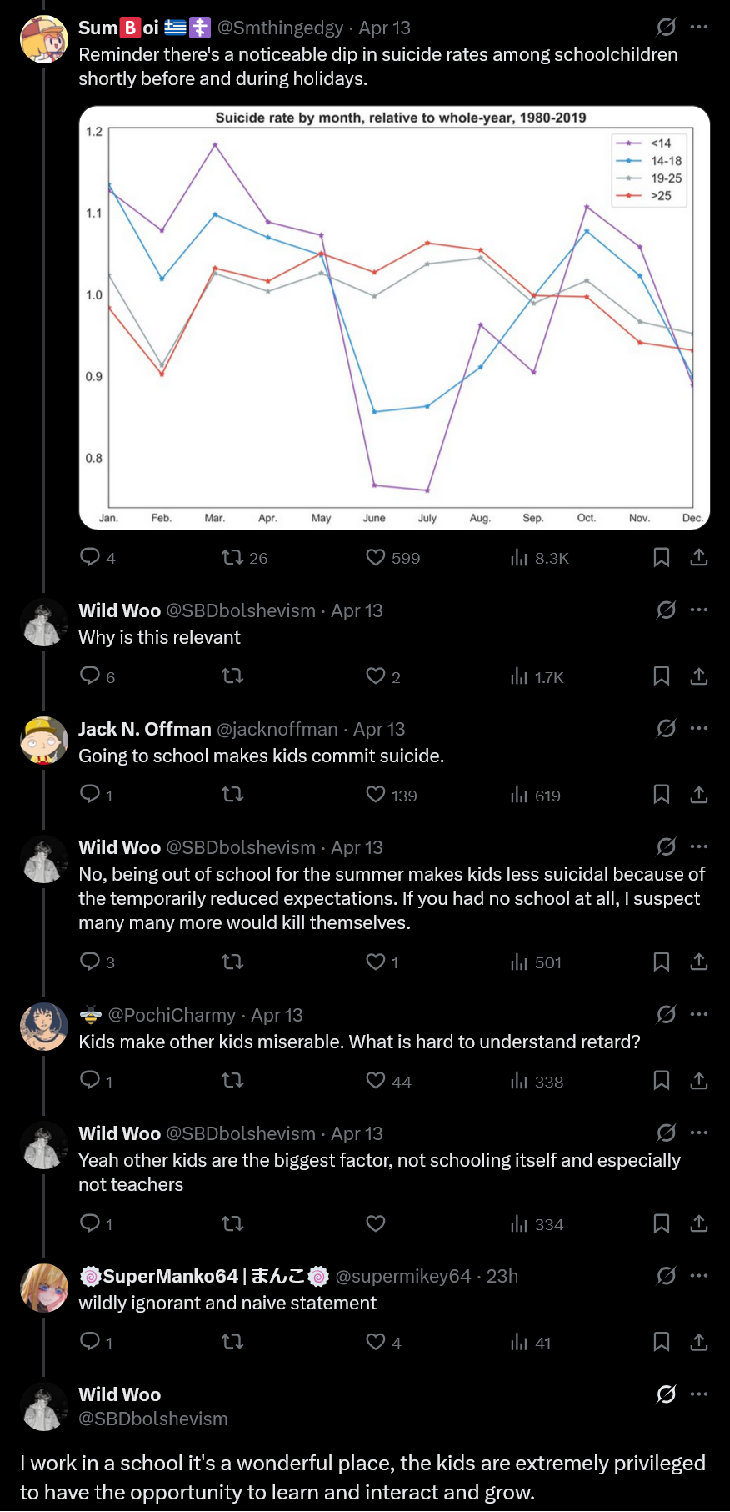Image resolution: width=730 pixels, height=1512 pixels.
Task: Reply to the 'Why is this relevant' tweet
Action: [x=90, y=676]
